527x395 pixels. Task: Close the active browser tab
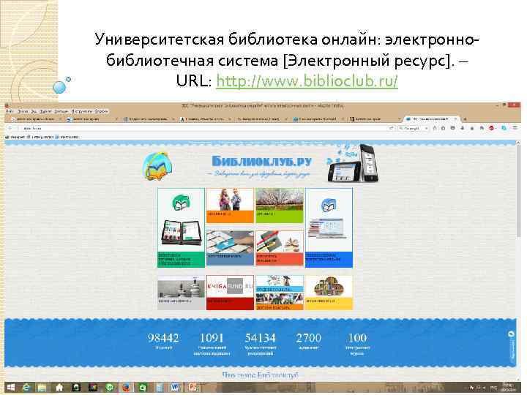455,119
